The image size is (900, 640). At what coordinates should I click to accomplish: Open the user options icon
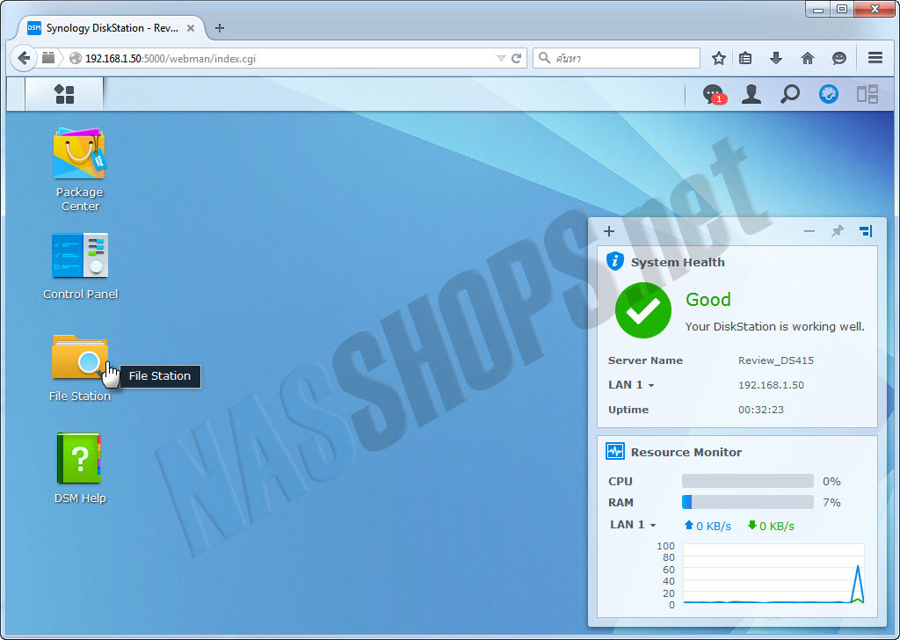point(751,94)
